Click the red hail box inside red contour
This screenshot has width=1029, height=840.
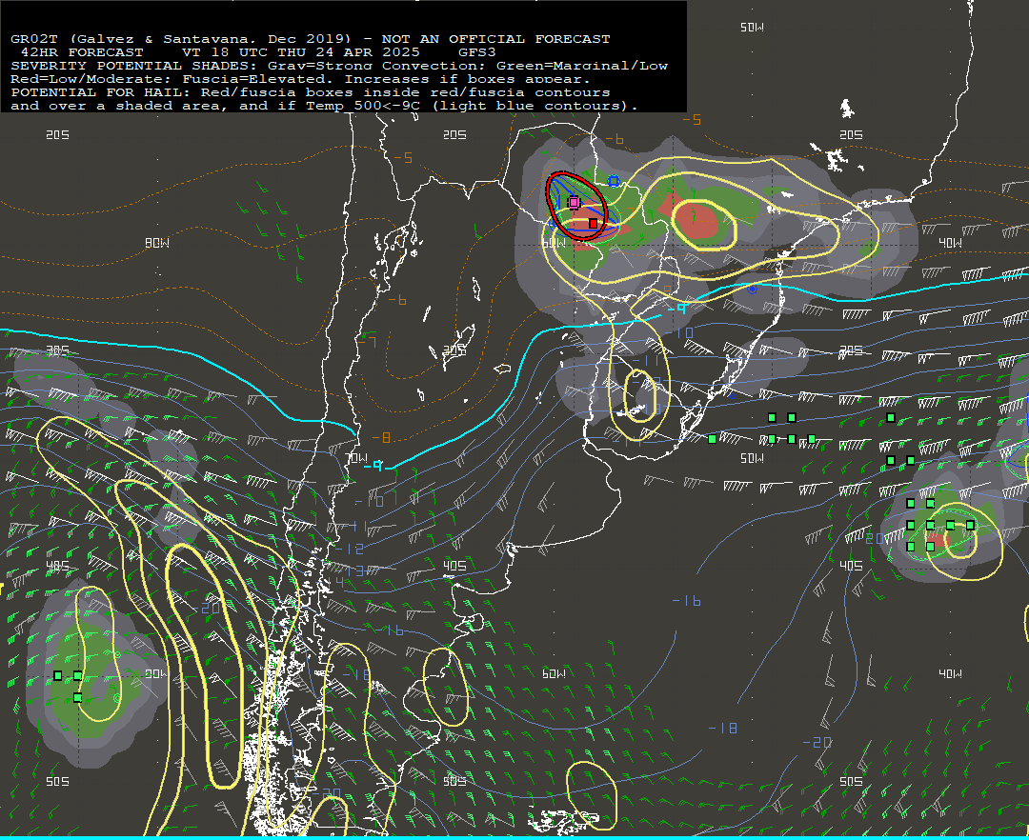point(594,224)
